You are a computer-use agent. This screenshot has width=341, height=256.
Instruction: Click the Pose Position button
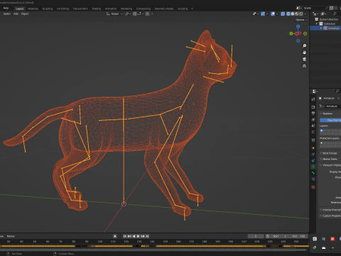pyautogui.click(x=330, y=120)
